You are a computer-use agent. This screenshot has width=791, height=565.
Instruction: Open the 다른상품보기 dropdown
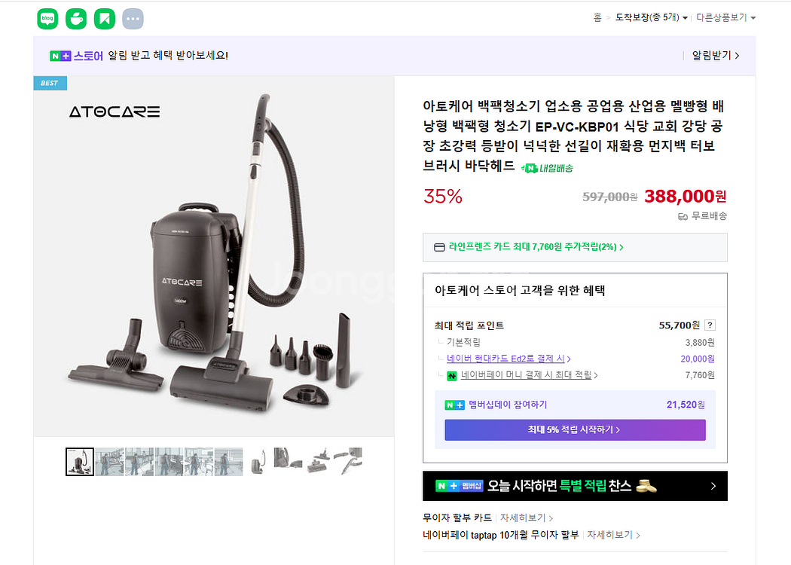coord(725,17)
